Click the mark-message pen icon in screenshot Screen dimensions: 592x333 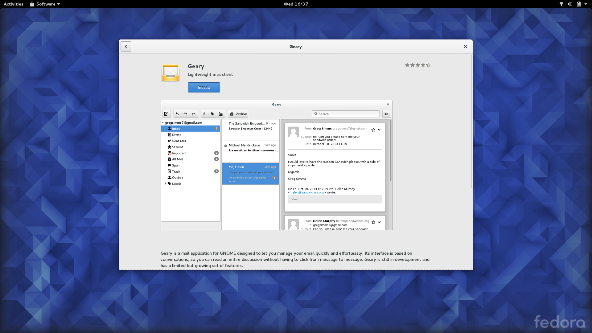204,114
